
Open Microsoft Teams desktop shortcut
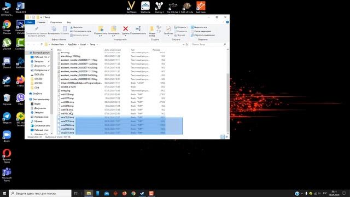[x=7, y=175]
